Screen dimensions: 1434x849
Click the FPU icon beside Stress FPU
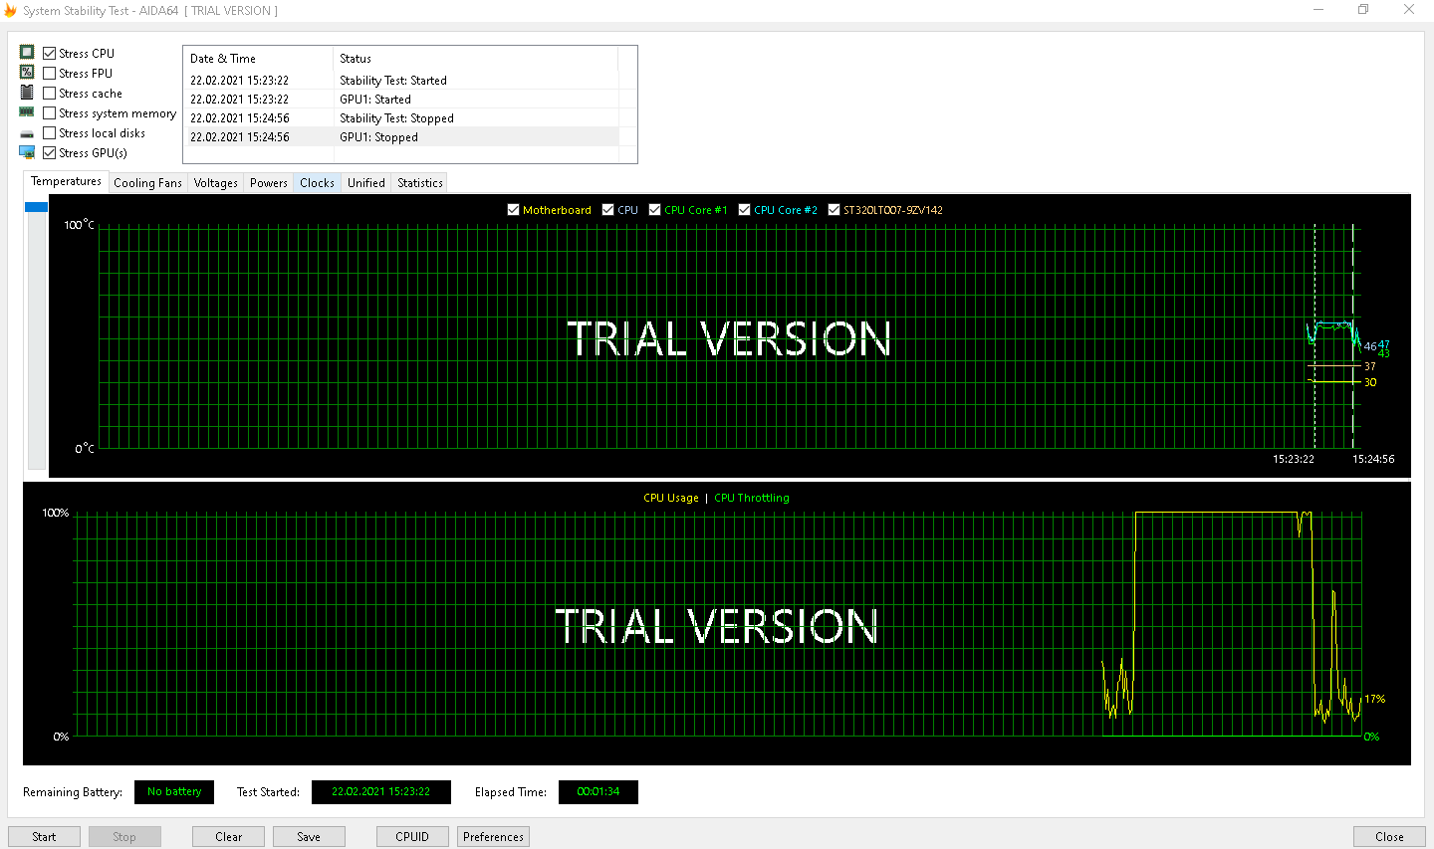point(27,73)
